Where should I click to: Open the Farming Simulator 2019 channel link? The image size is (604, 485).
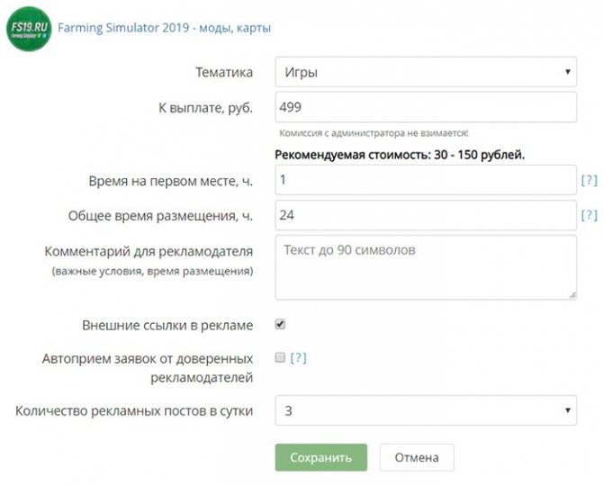165,28
